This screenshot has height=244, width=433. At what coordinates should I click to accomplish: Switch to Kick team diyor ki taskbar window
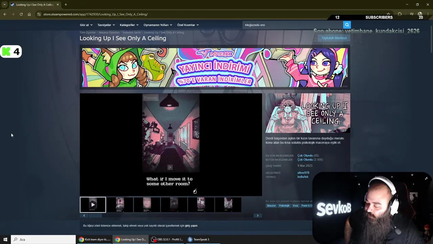[x=94, y=239]
